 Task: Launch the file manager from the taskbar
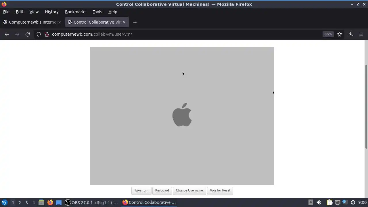click(x=41, y=202)
